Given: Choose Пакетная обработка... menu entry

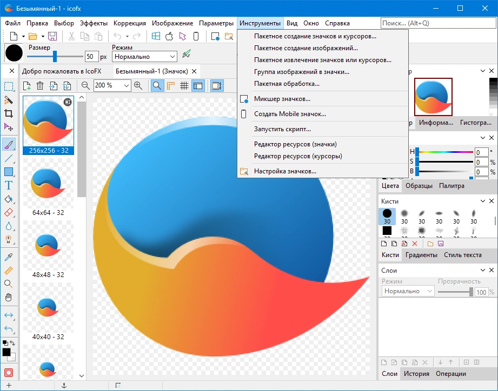Looking at the screenshot, I should pos(322,84).
